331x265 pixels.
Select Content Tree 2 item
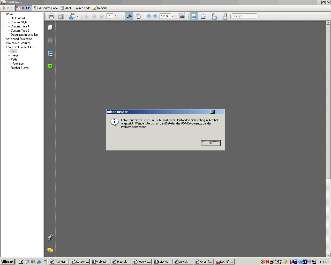tap(20, 31)
